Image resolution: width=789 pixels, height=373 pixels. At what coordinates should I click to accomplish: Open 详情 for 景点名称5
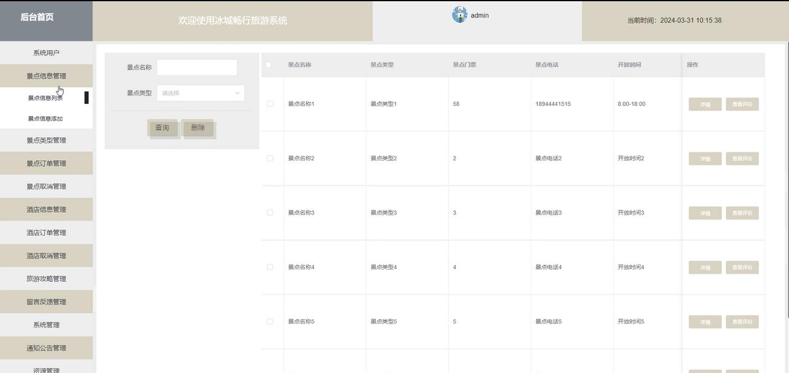(705, 322)
